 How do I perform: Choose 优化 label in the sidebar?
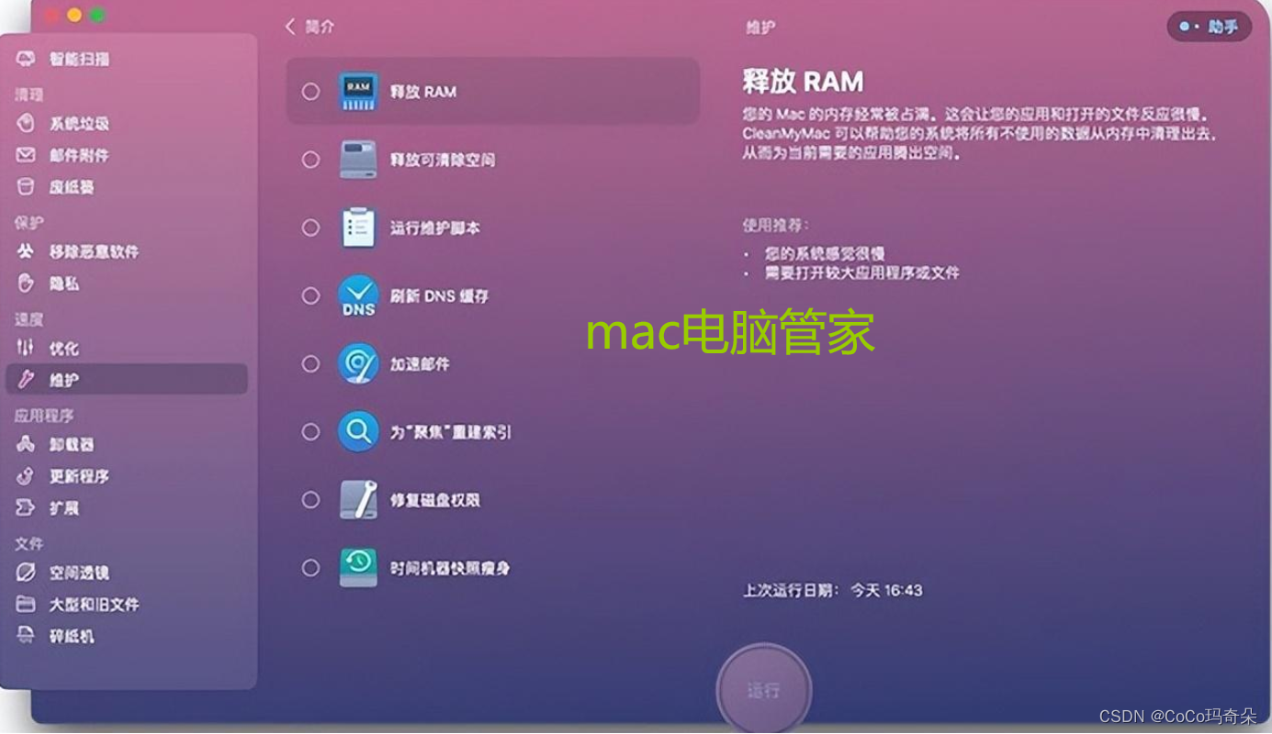coord(64,348)
